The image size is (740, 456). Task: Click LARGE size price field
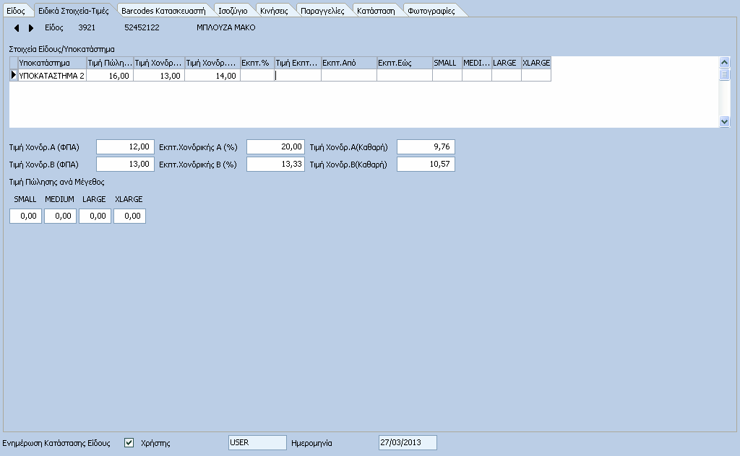pyautogui.click(x=95, y=216)
